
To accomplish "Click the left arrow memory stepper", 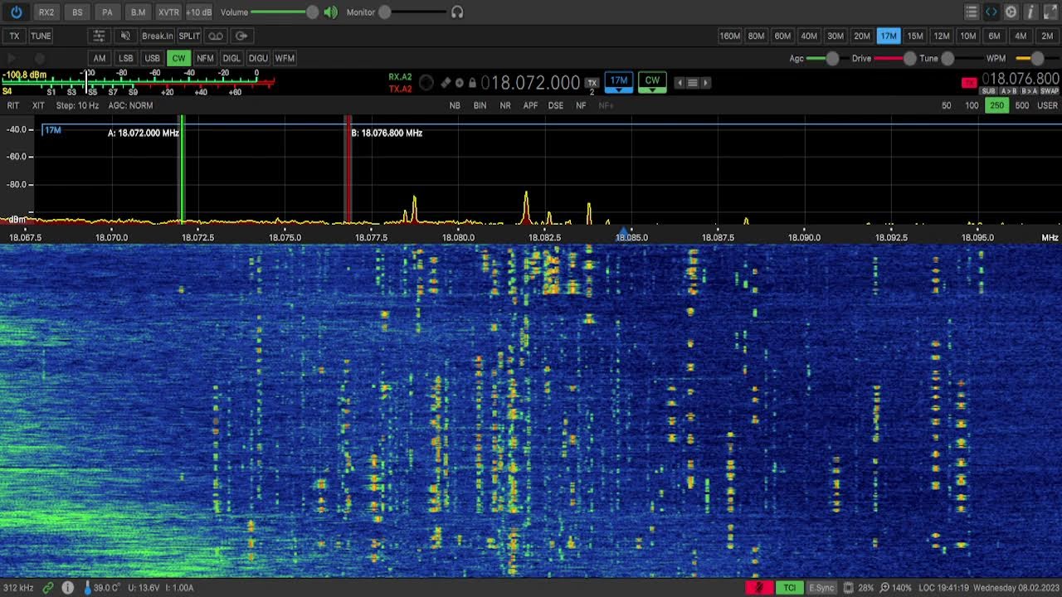I will [x=680, y=83].
